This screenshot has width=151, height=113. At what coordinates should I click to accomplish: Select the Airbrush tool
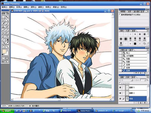click(3, 24)
